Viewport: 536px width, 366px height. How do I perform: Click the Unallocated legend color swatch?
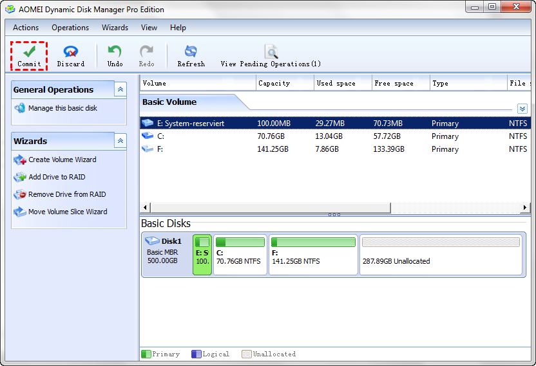(247, 354)
